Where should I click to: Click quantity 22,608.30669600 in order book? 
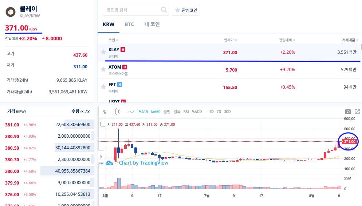pyautogui.click(x=73, y=124)
